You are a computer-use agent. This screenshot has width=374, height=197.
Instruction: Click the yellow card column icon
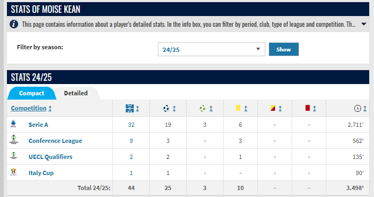point(238,108)
